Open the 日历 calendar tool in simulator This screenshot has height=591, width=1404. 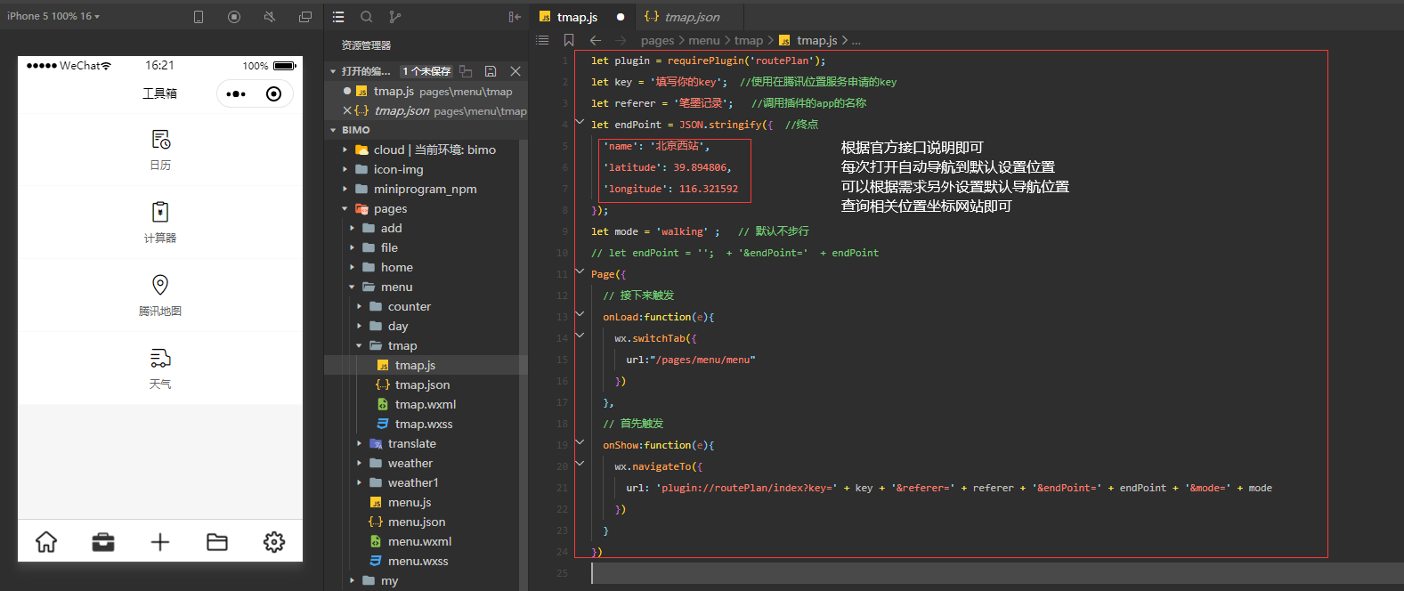(x=160, y=150)
